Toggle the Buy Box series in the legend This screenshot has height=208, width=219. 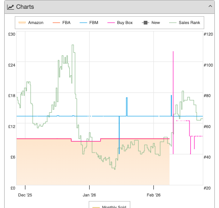[x=120, y=23]
